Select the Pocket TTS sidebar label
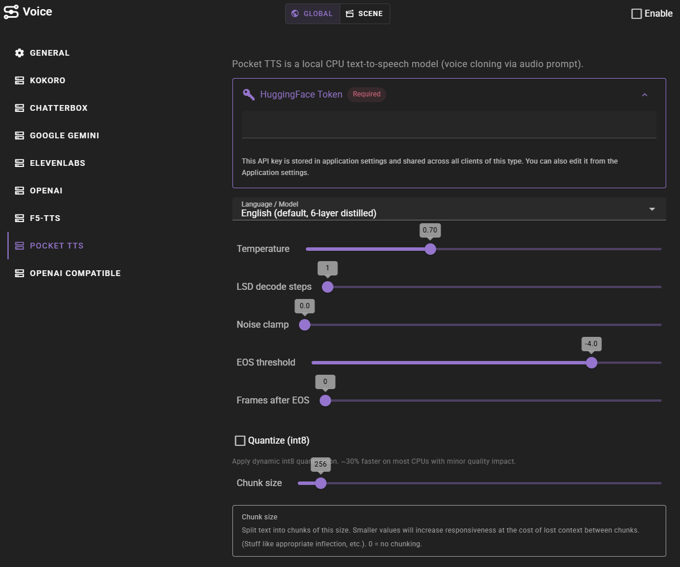Image resolution: width=680 pixels, height=567 pixels. coord(57,246)
